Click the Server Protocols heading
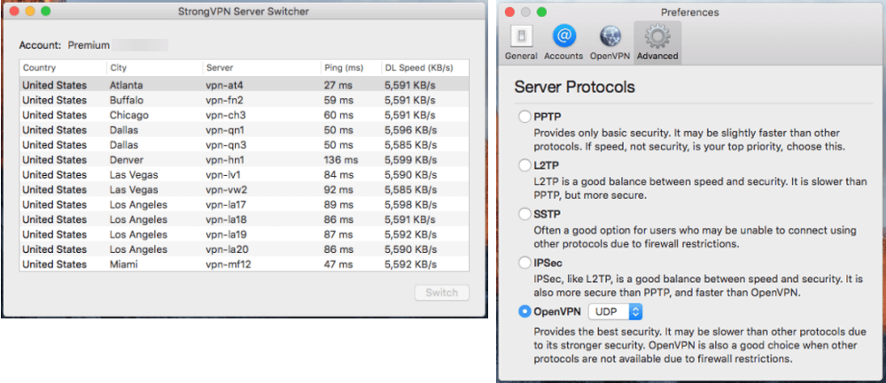 (575, 88)
